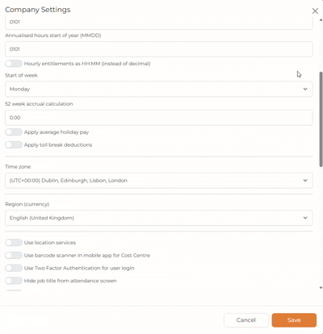Close the Company Settings dialog with X

click(315, 10)
